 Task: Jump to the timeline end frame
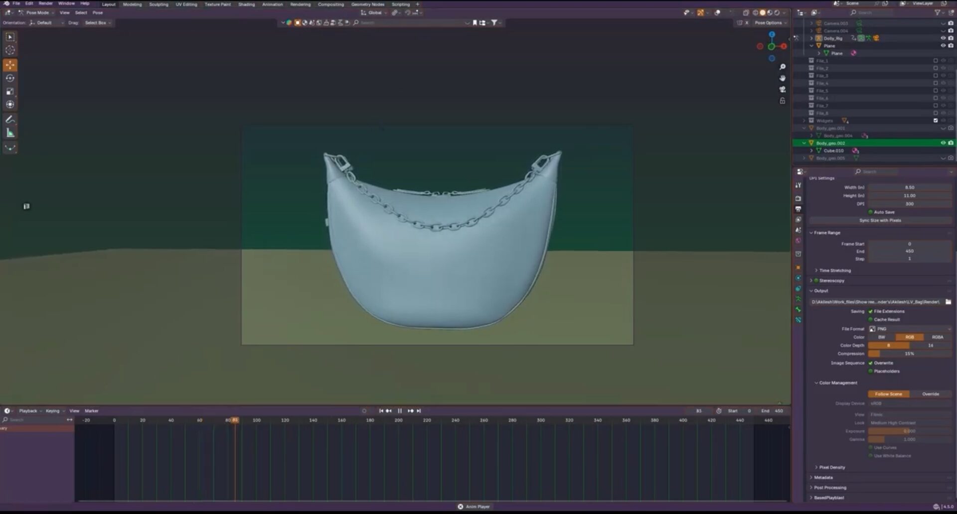click(x=419, y=411)
